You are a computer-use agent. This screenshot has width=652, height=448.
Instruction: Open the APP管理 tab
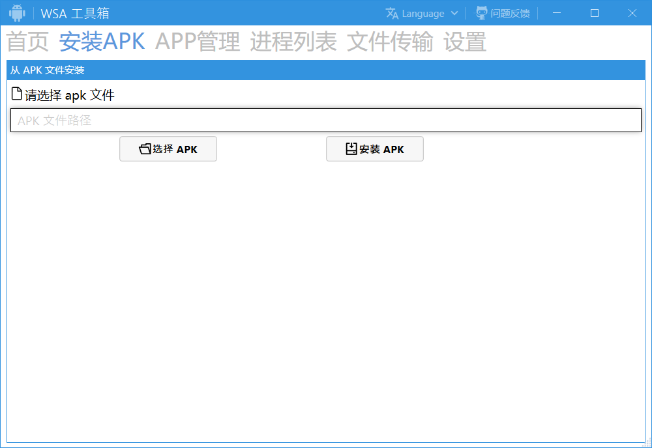pyautogui.click(x=198, y=42)
